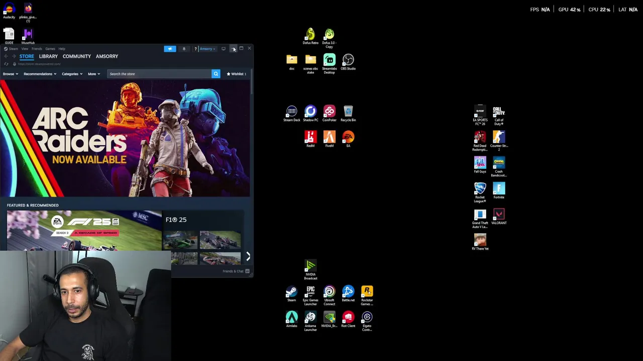643x361 pixels.
Task: Open the Wishlist button
Action: tap(236, 74)
